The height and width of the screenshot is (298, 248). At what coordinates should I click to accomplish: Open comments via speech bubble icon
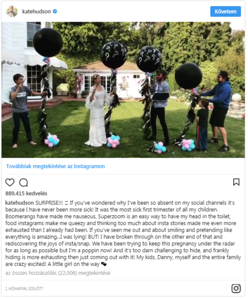click(23, 182)
